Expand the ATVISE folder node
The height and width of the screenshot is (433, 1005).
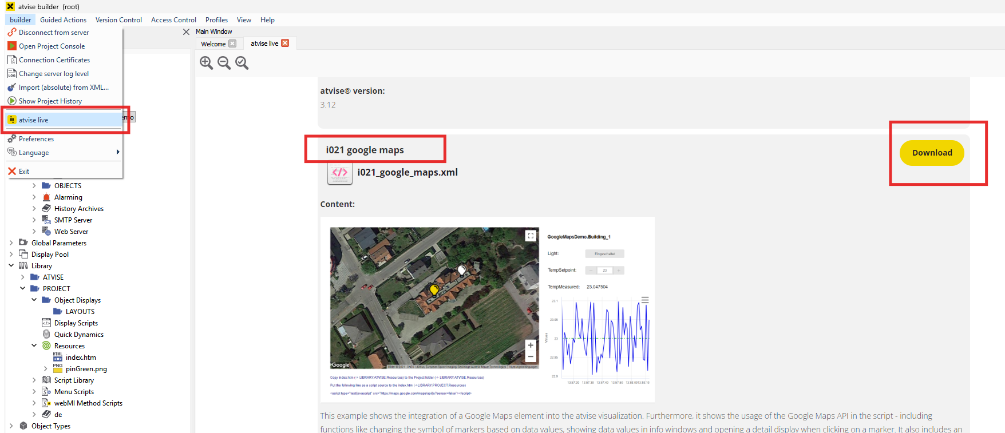[22, 277]
